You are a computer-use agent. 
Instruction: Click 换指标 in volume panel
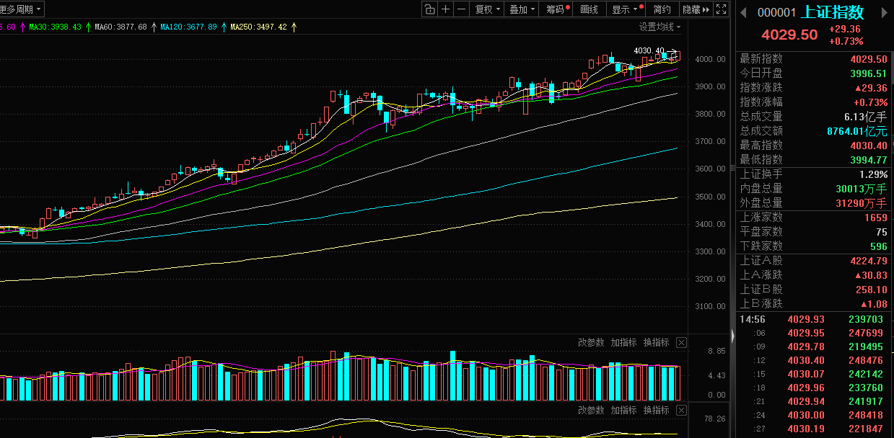(656, 342)
